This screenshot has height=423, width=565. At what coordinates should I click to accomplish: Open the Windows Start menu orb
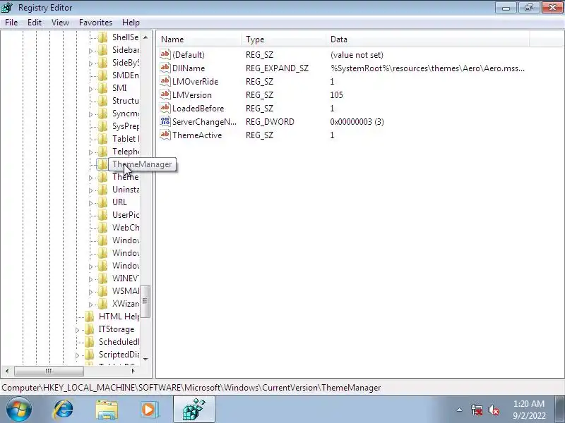tap(18, 410)
